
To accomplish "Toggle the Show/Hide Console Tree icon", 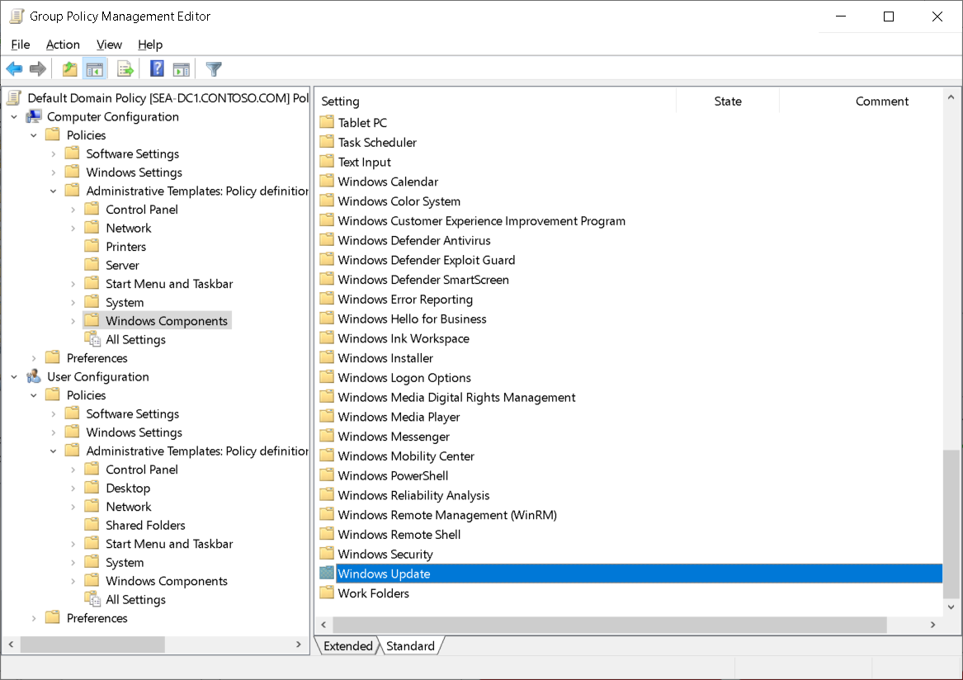I will pyautogui.click(x=95, y=68).
